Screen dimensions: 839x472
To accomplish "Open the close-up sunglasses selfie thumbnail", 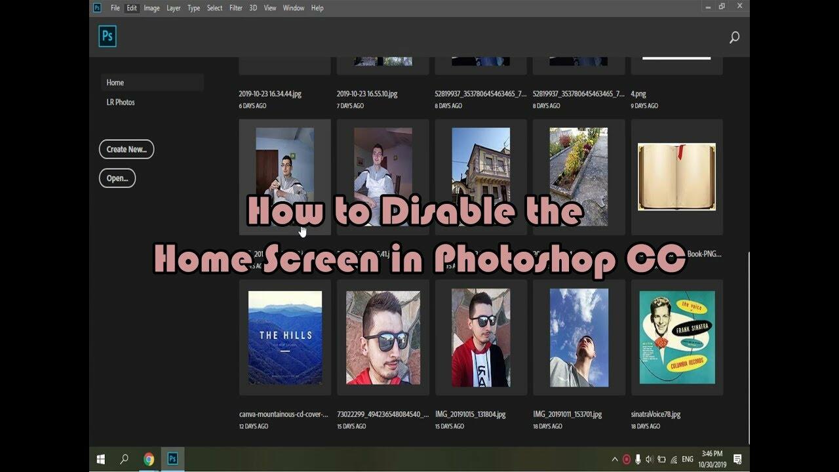I will coord(383,337).
